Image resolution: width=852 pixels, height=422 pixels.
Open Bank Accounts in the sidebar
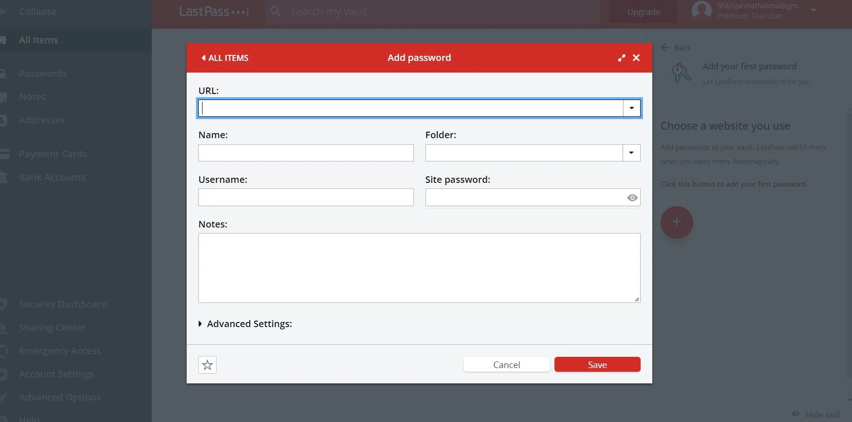coord(52,177)
